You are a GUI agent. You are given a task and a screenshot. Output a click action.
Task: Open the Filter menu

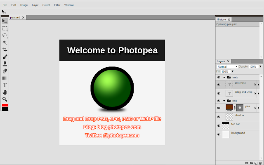click(57, 5)
